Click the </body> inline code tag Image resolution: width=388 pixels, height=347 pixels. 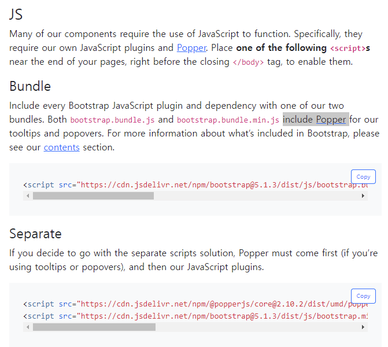coord(248,62)
